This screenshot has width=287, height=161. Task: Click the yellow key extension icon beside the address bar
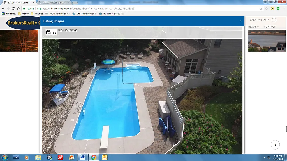(272, 8)
